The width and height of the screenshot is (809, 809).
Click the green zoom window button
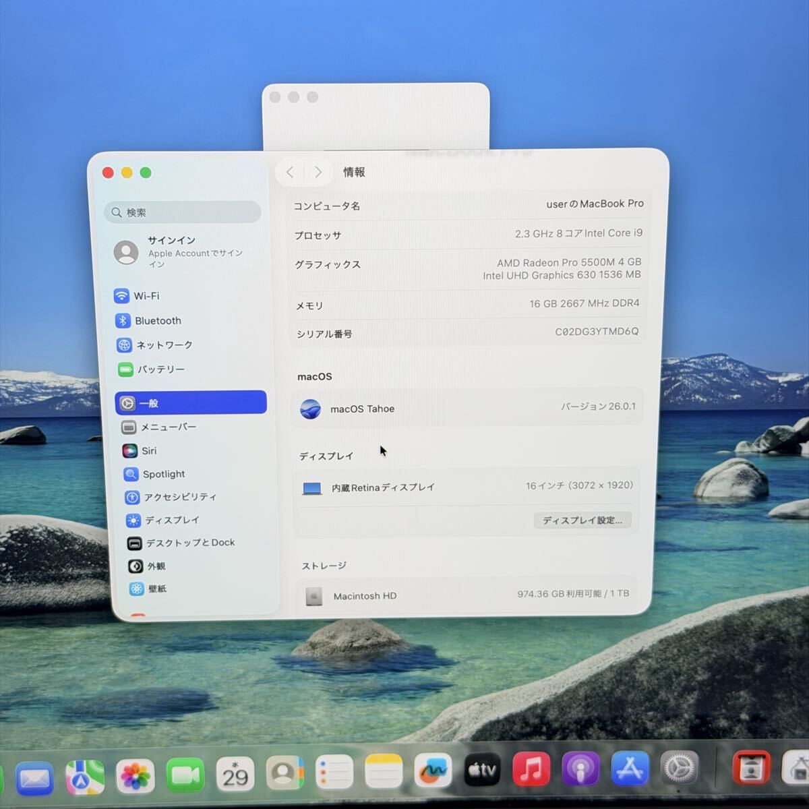146,173
